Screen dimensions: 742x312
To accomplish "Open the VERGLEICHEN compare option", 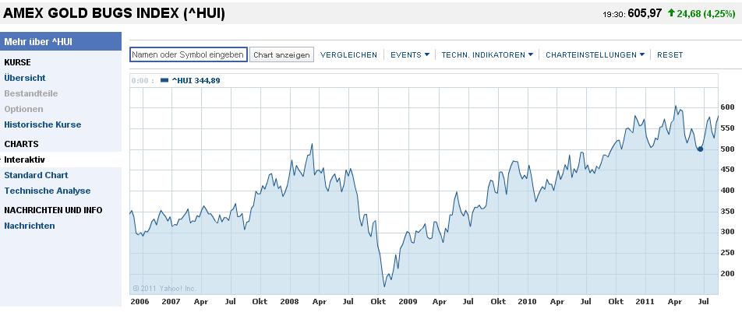I will click(x=348, y=54).
